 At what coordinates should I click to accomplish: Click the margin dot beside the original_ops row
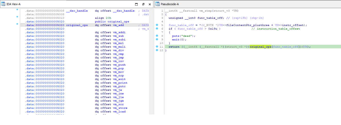tap(17, 24)
